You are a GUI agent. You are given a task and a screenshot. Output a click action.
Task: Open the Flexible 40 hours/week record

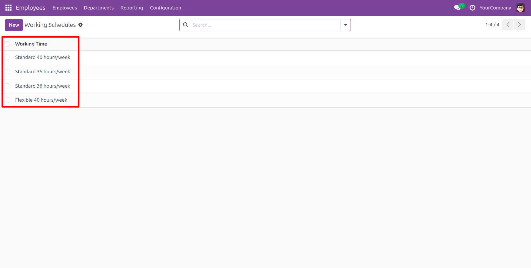tap(41, 100)
